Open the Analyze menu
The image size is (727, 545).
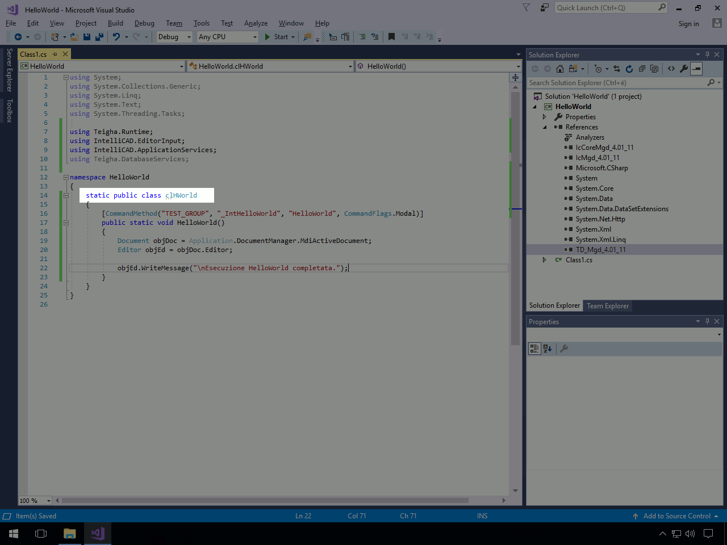click(x=256, y=23)
